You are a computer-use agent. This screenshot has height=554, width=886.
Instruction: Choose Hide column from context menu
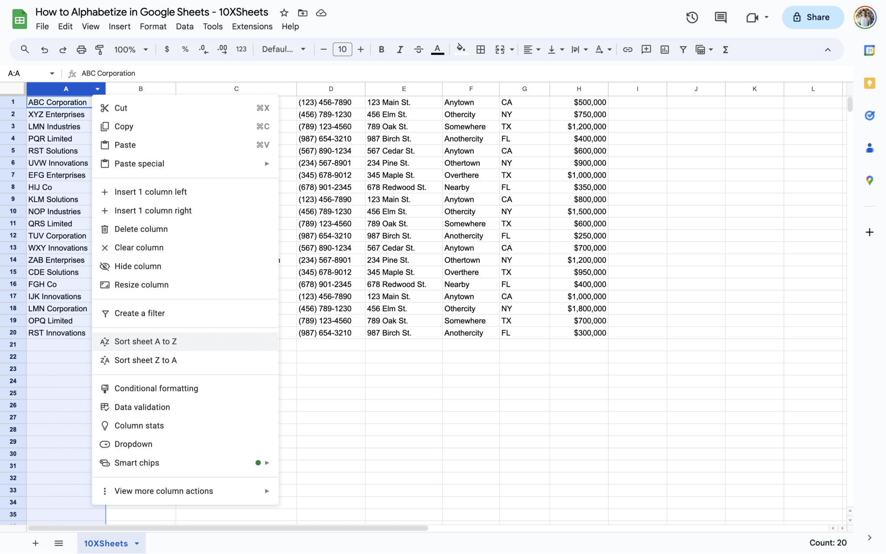tap(138, 266)
